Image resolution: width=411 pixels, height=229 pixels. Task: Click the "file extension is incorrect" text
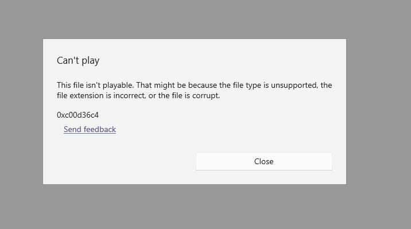[x=101, y=96]
